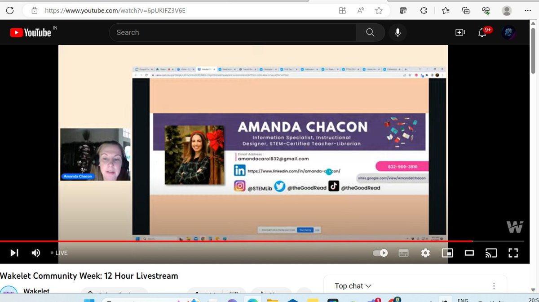Jump to LIVE position

click(x=59, y=253)
